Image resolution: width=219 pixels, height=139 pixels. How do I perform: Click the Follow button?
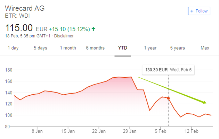[x=199, y=11]
